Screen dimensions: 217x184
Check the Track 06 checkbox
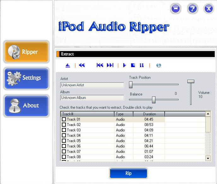tap(64, 146)
